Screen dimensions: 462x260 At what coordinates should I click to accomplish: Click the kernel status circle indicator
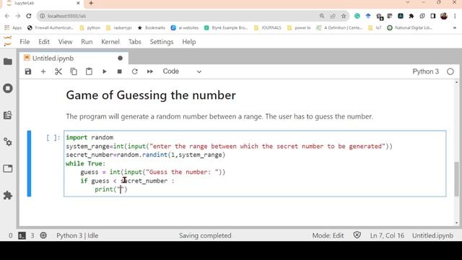pos(450,71)
